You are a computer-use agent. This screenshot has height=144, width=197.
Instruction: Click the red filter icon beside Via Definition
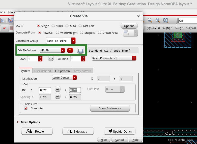(x=70, y=50)
